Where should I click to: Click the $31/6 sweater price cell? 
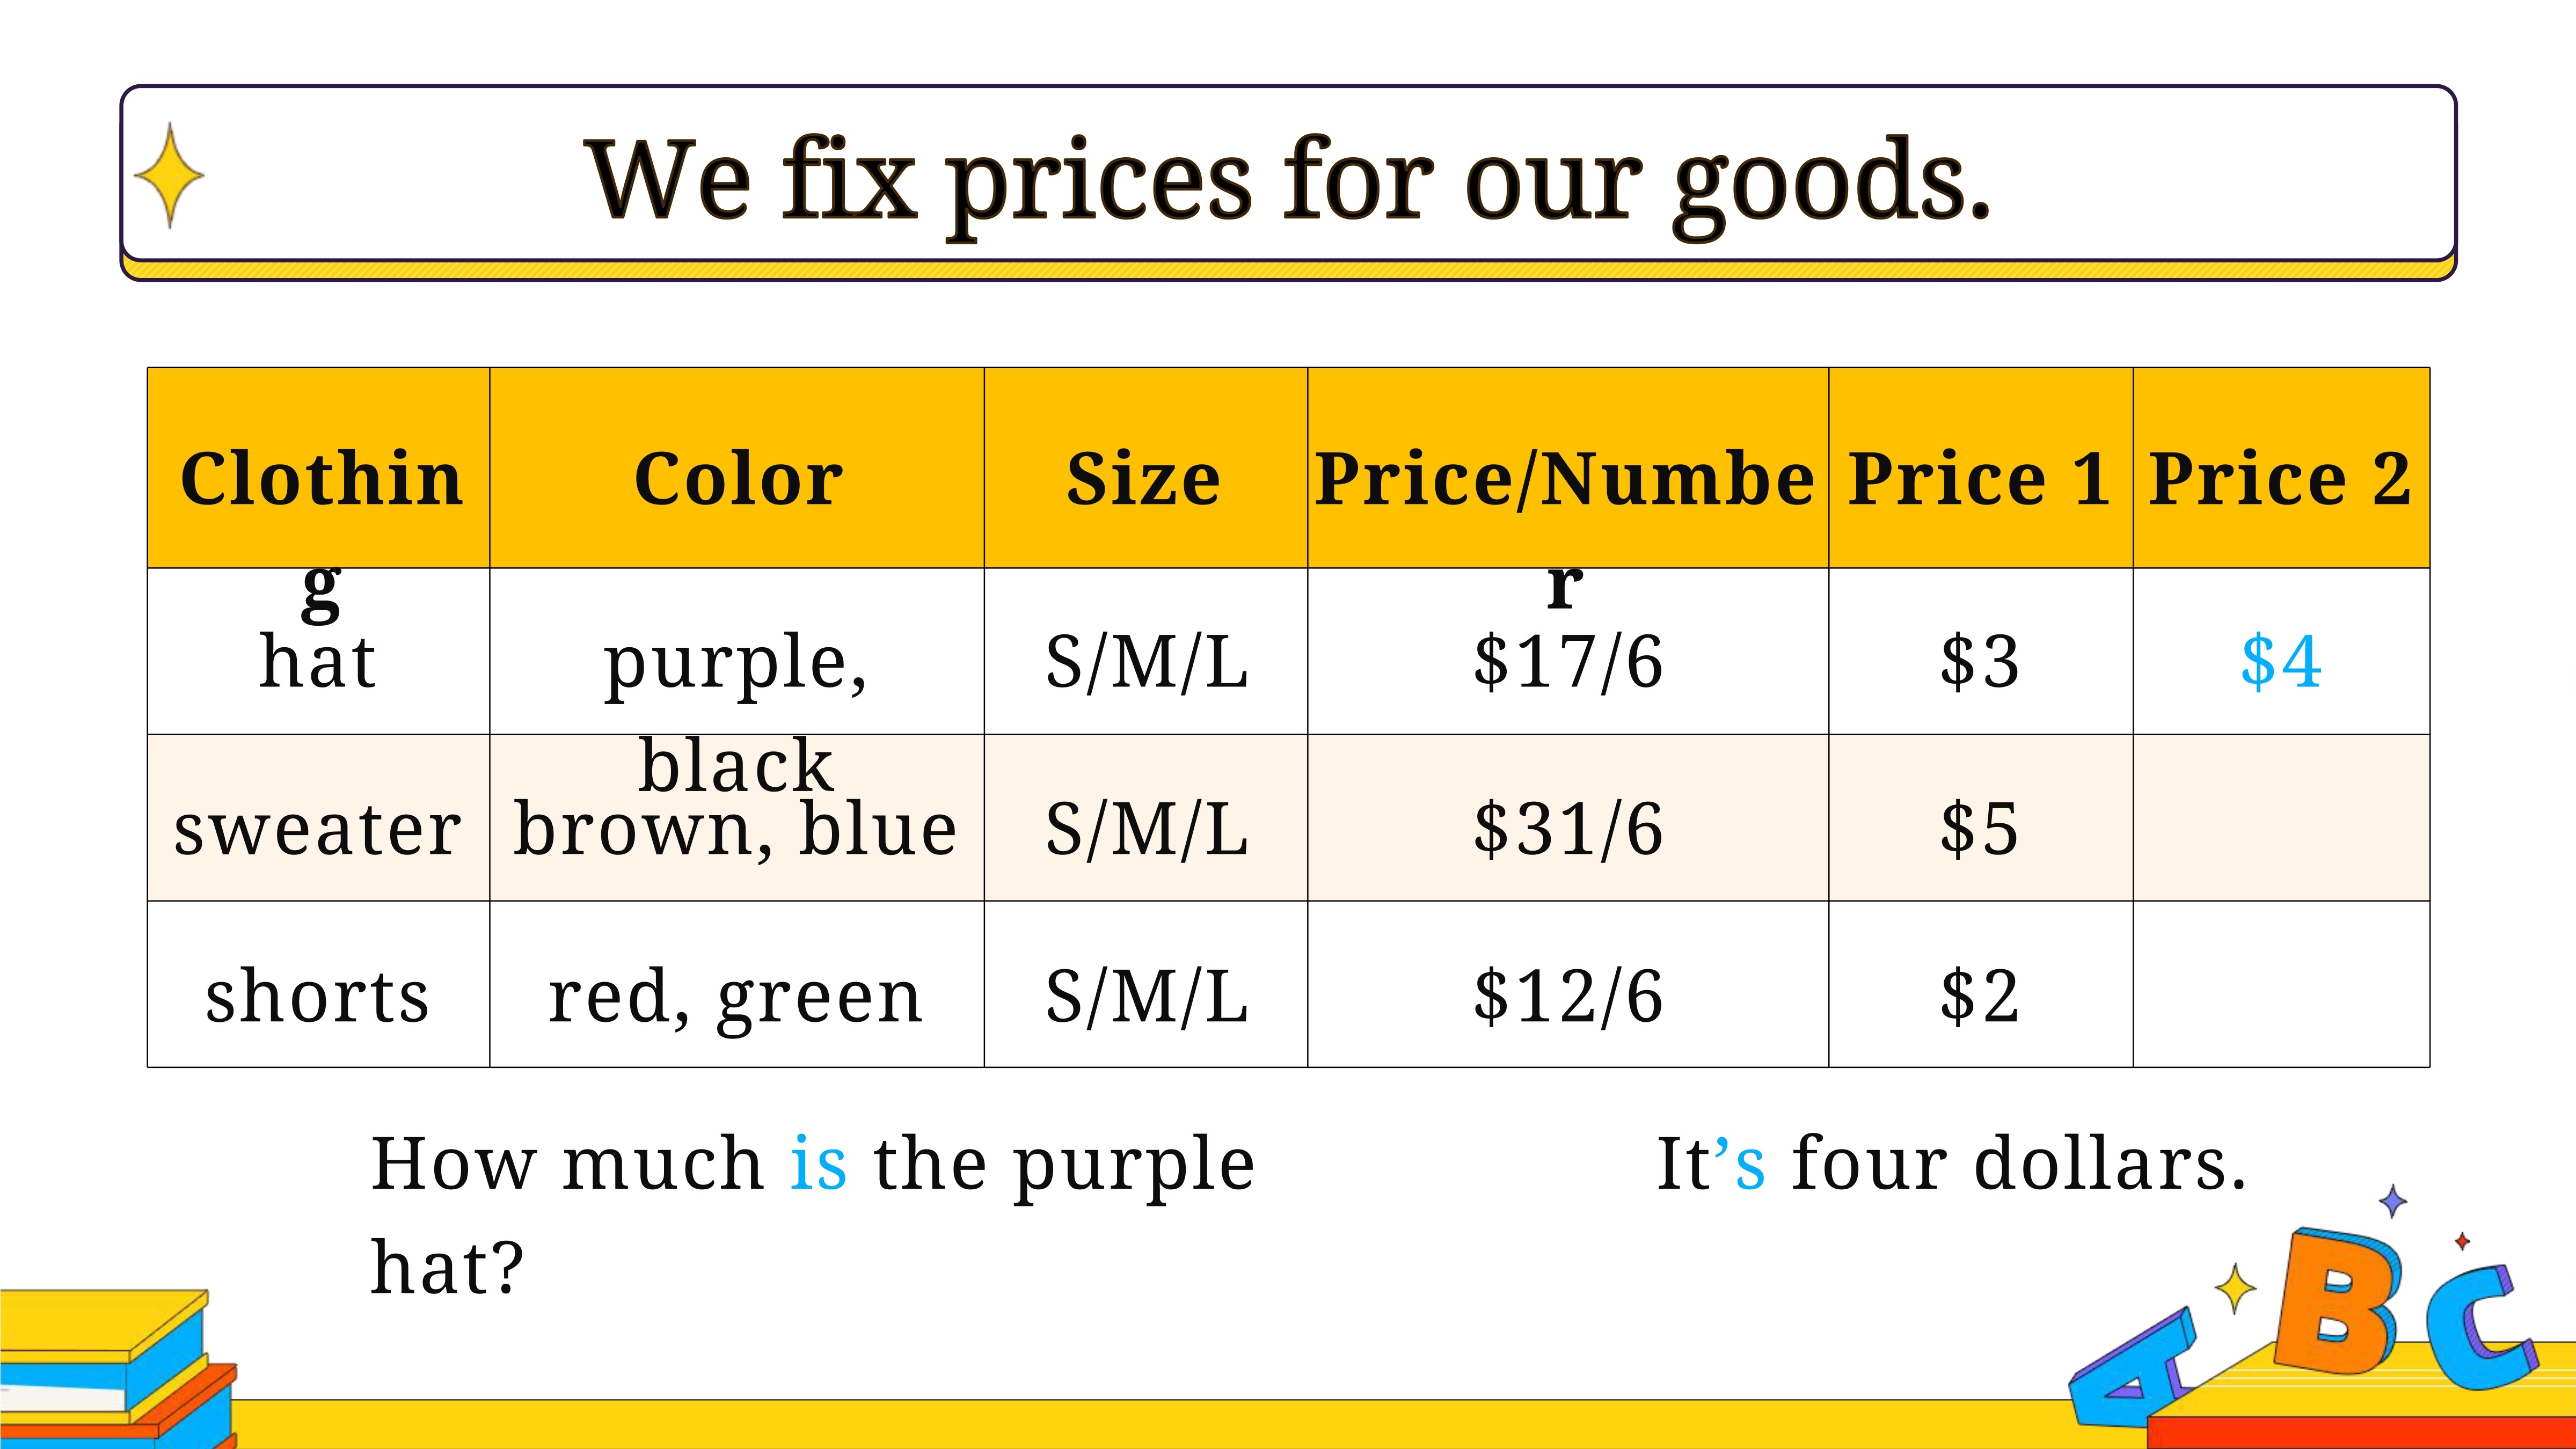pyautogui.click(x=1568, y=818)
